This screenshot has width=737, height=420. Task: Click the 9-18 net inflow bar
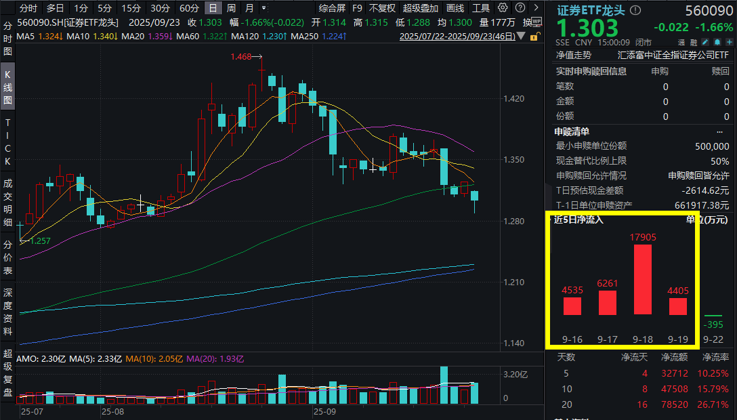642,279
